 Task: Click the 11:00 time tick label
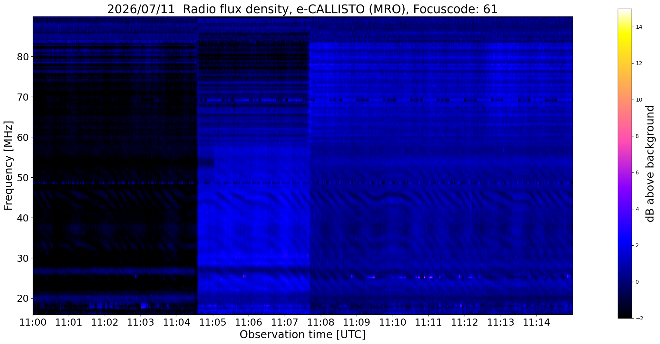click(x=33, y=322)
